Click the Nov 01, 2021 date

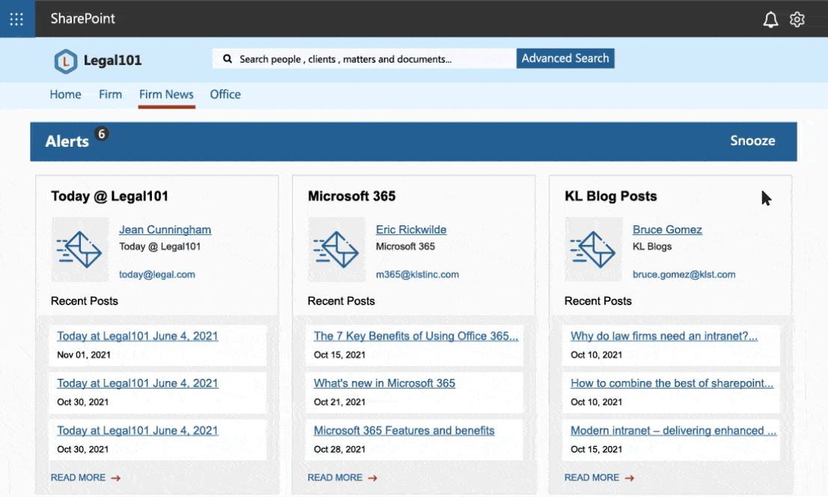point(83,355)
